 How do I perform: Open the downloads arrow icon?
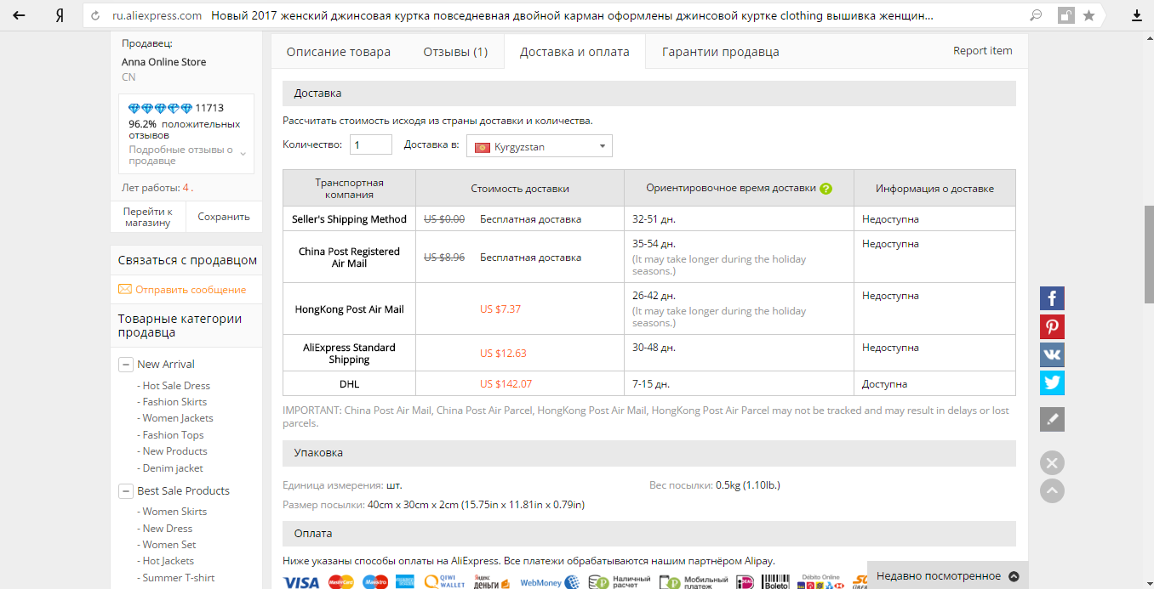point(1137,15)
